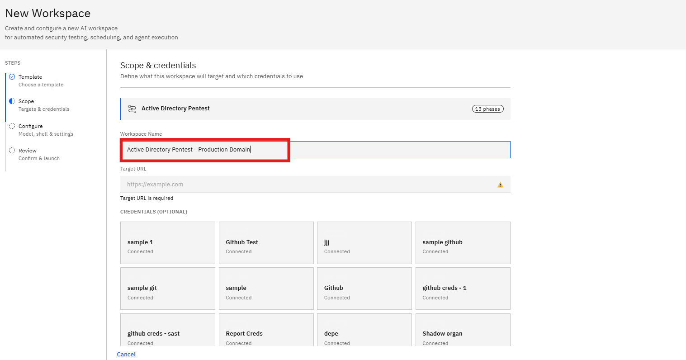
Task: Click the 13 phases badge
Action: [487, 109]
